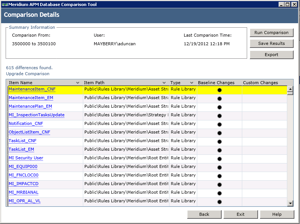Click the '615 differences found.' text
300x224 pixels.
coord(29,68)
